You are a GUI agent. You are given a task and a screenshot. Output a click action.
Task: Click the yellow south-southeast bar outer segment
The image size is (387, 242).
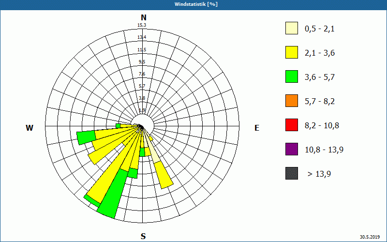(x=164, y=175)
